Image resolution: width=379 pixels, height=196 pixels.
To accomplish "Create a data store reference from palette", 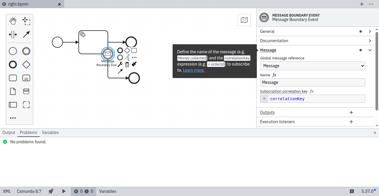I will click(x=26, y=91).
